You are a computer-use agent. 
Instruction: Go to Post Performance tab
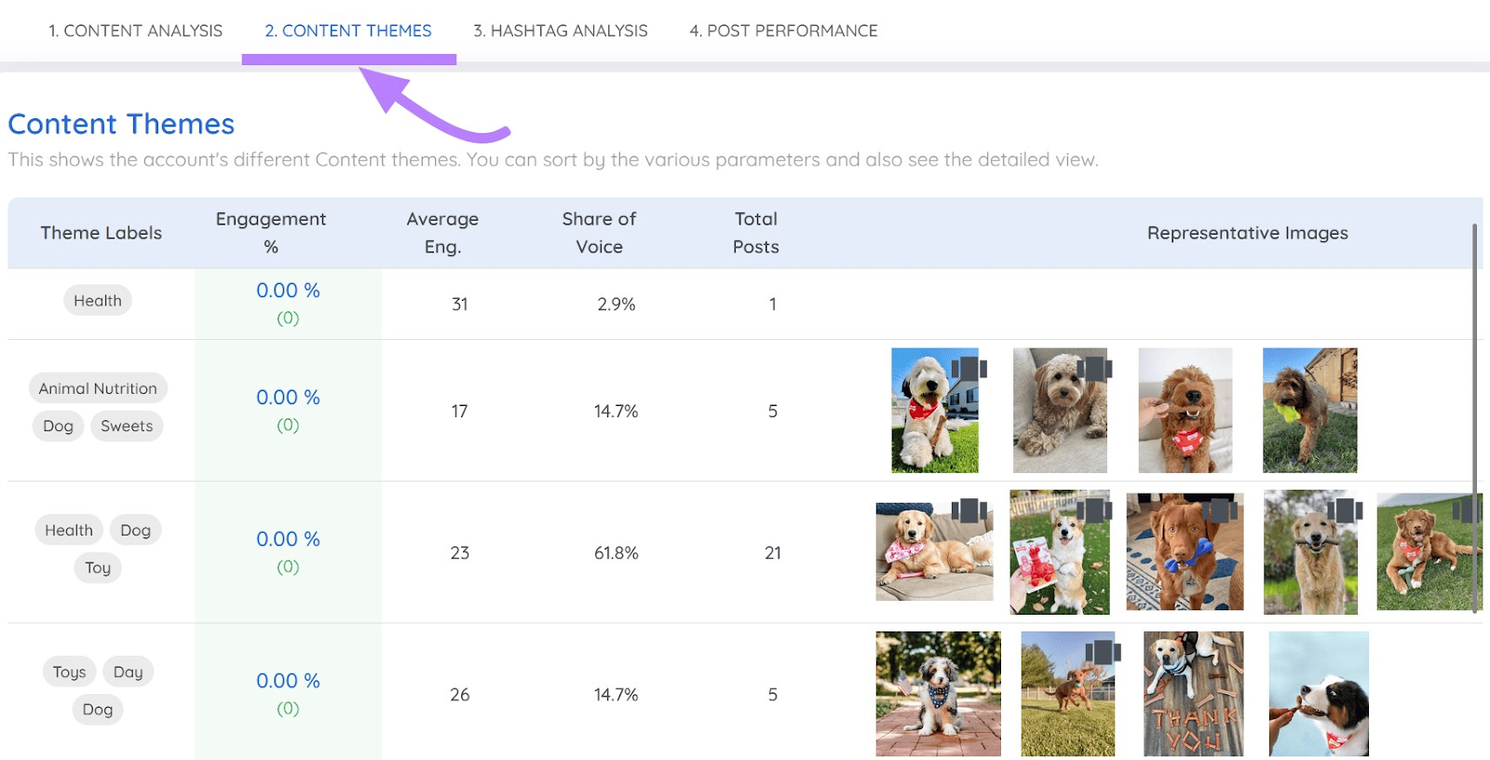pos(783,31)
